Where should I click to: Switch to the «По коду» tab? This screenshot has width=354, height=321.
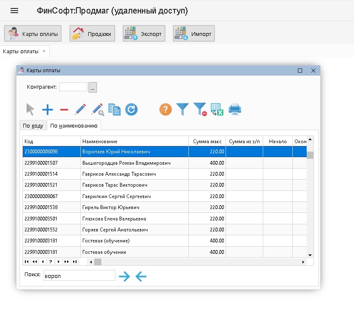[33, 125]
